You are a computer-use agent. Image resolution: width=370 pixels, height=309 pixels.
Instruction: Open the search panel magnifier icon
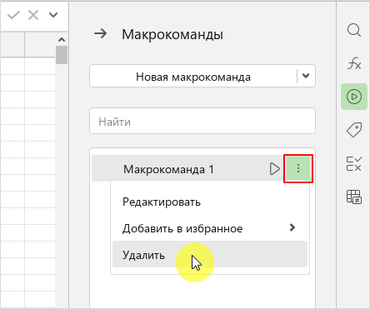[x=354, y=30]
